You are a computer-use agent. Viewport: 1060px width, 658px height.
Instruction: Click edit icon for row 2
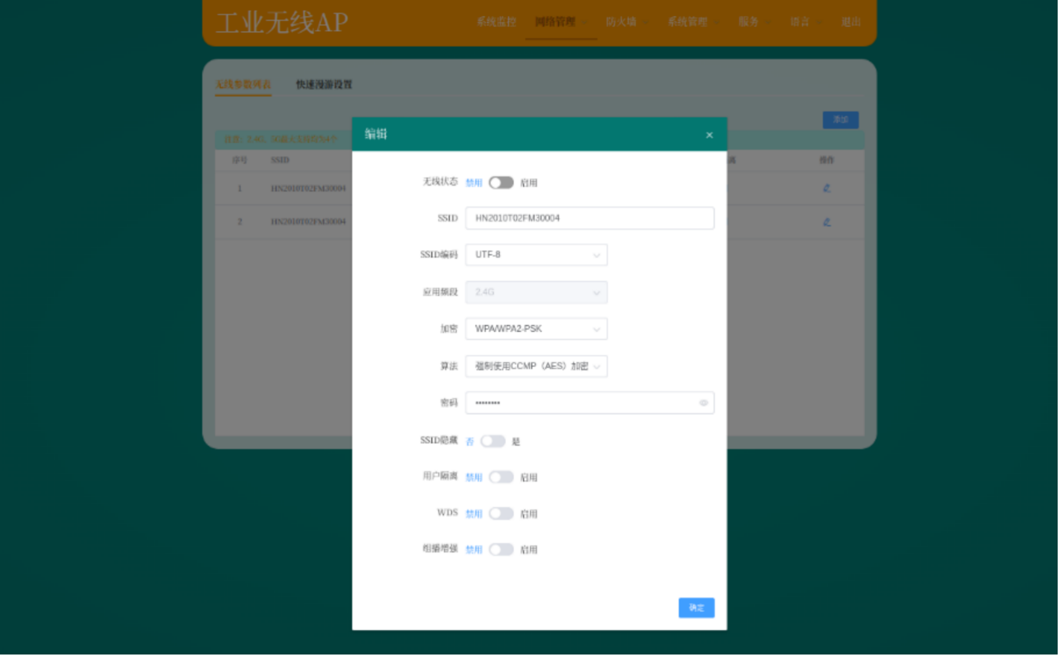click(x=826, y=222)
